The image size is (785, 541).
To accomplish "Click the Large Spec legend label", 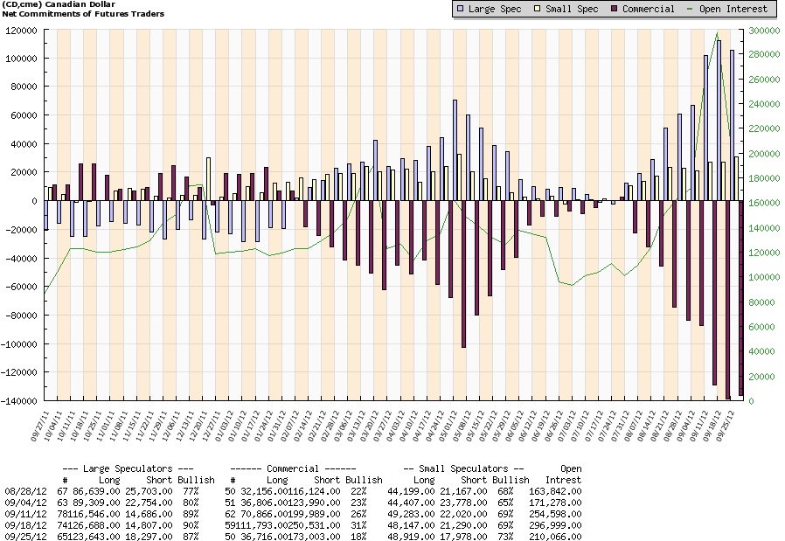I will [x=495, y=9].
